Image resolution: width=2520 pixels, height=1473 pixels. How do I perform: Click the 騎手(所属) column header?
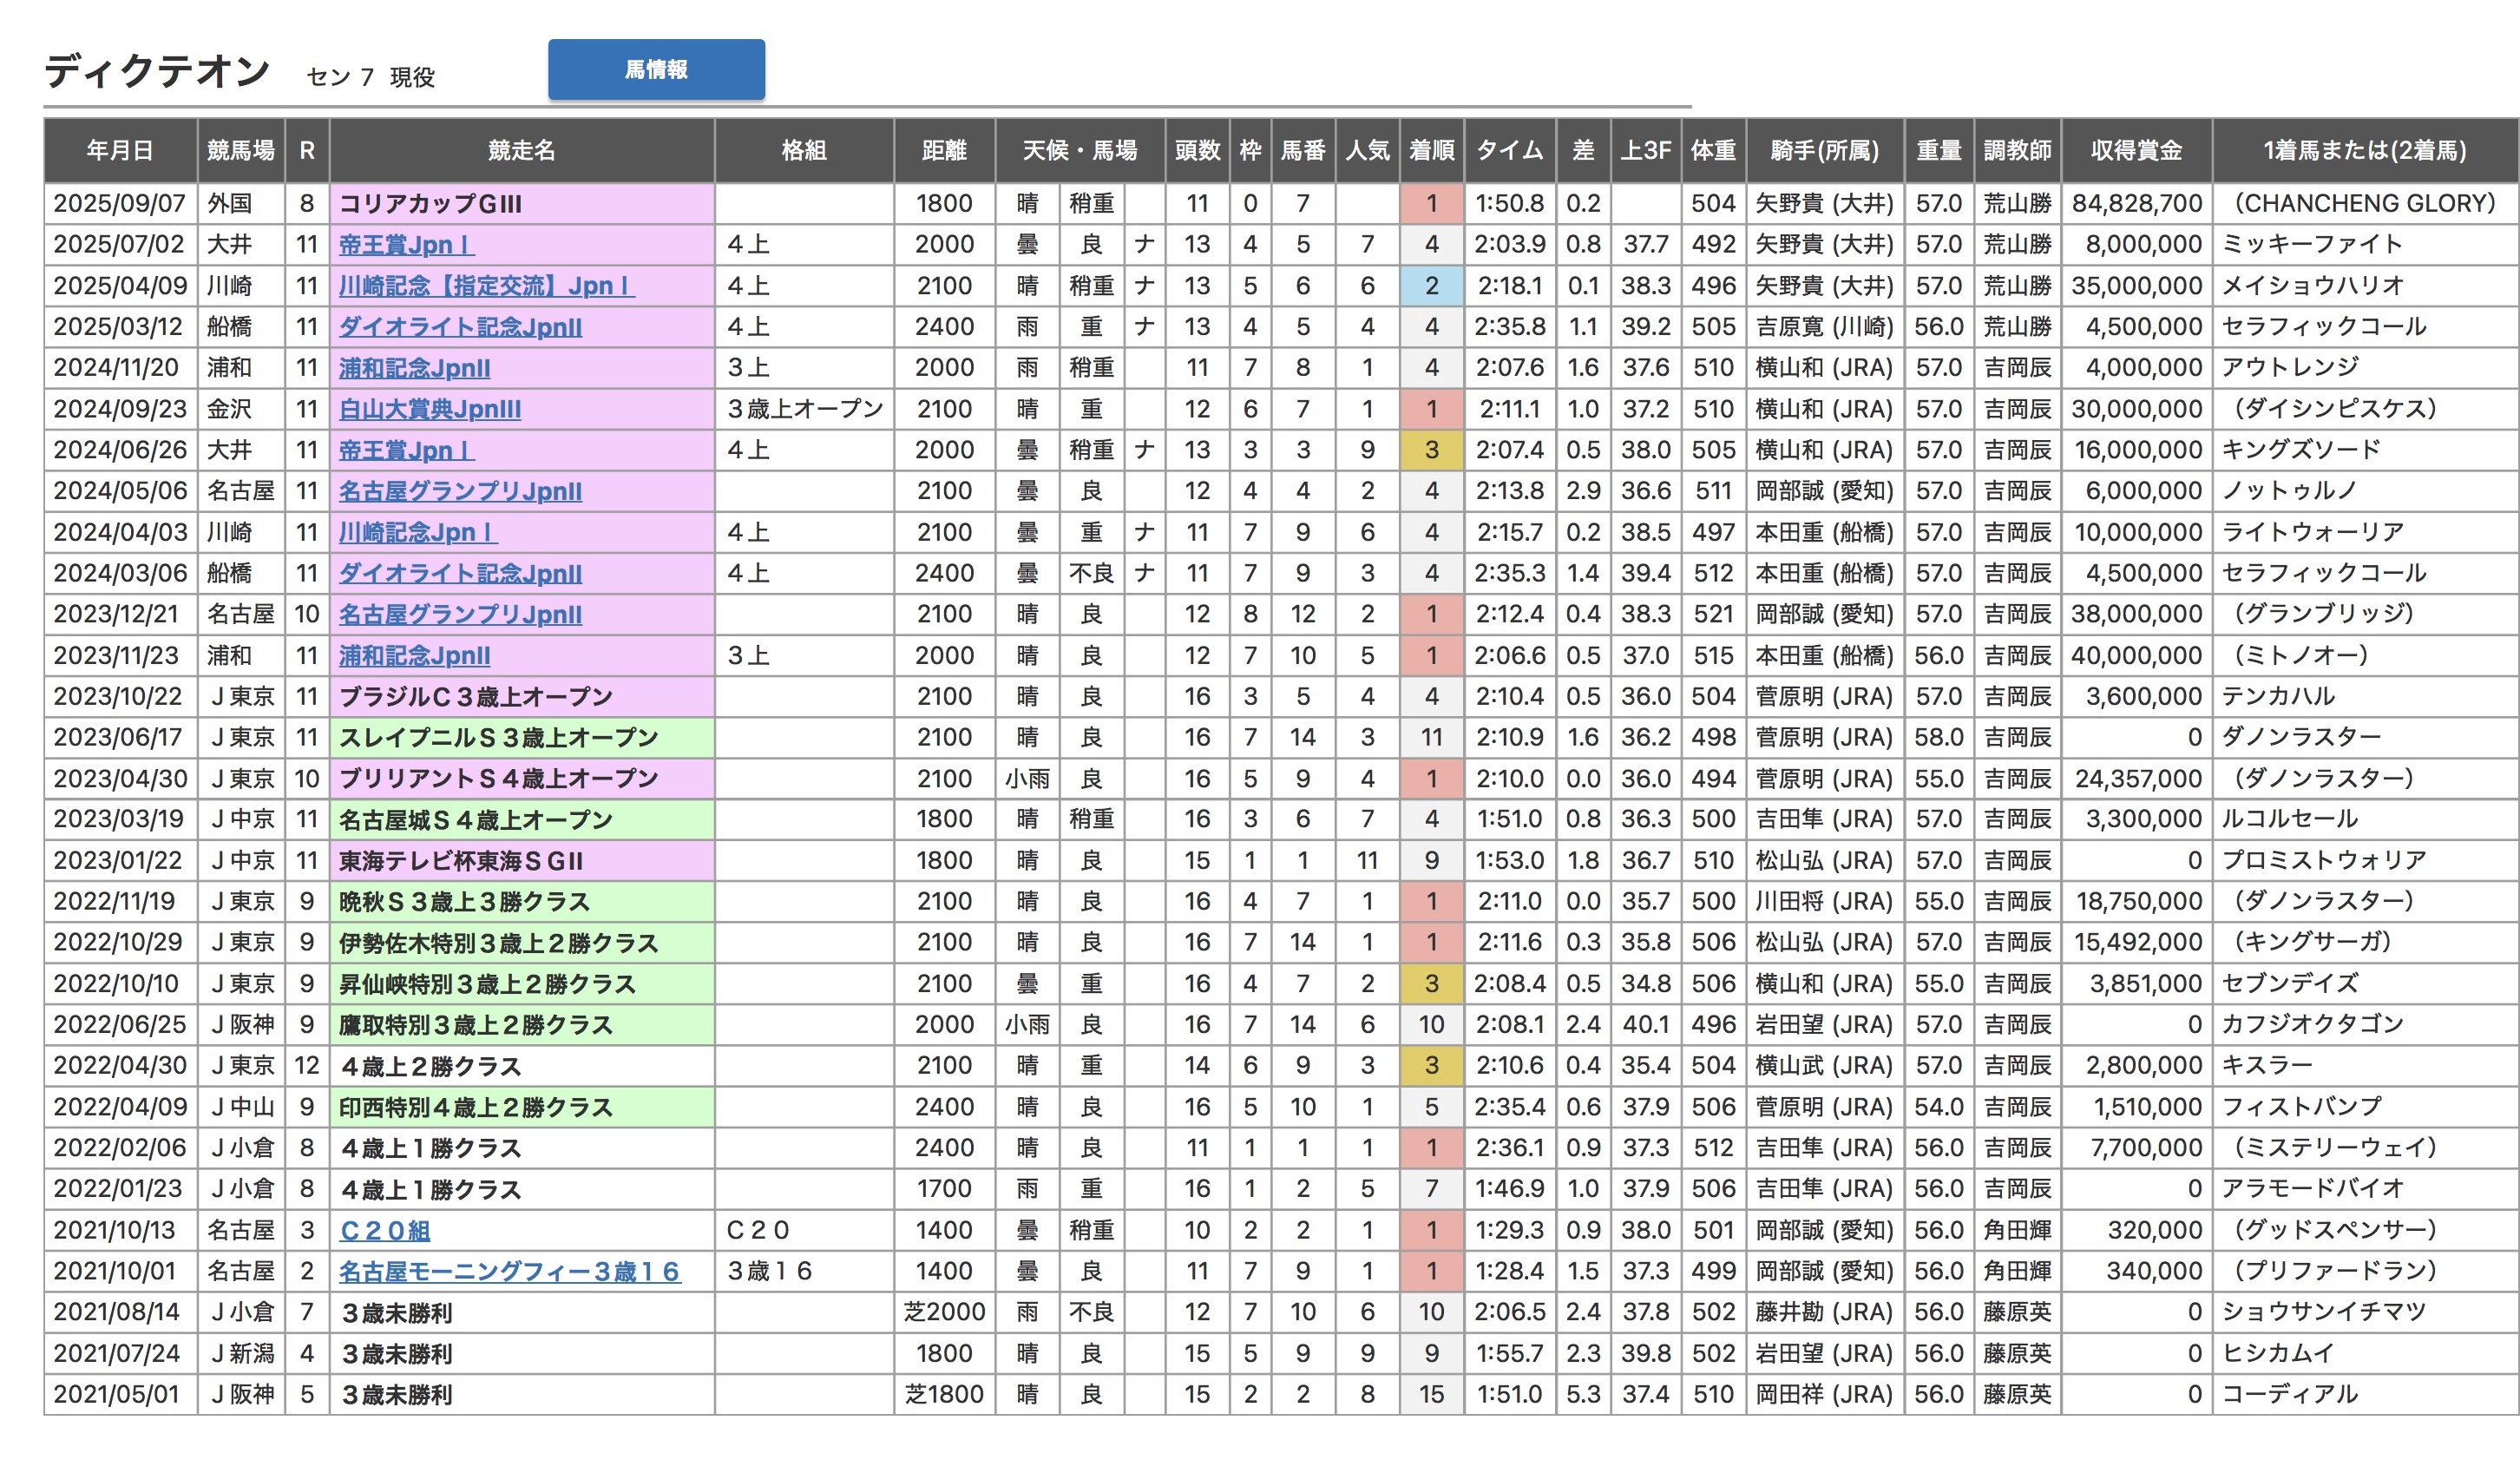coord(1824,150)
